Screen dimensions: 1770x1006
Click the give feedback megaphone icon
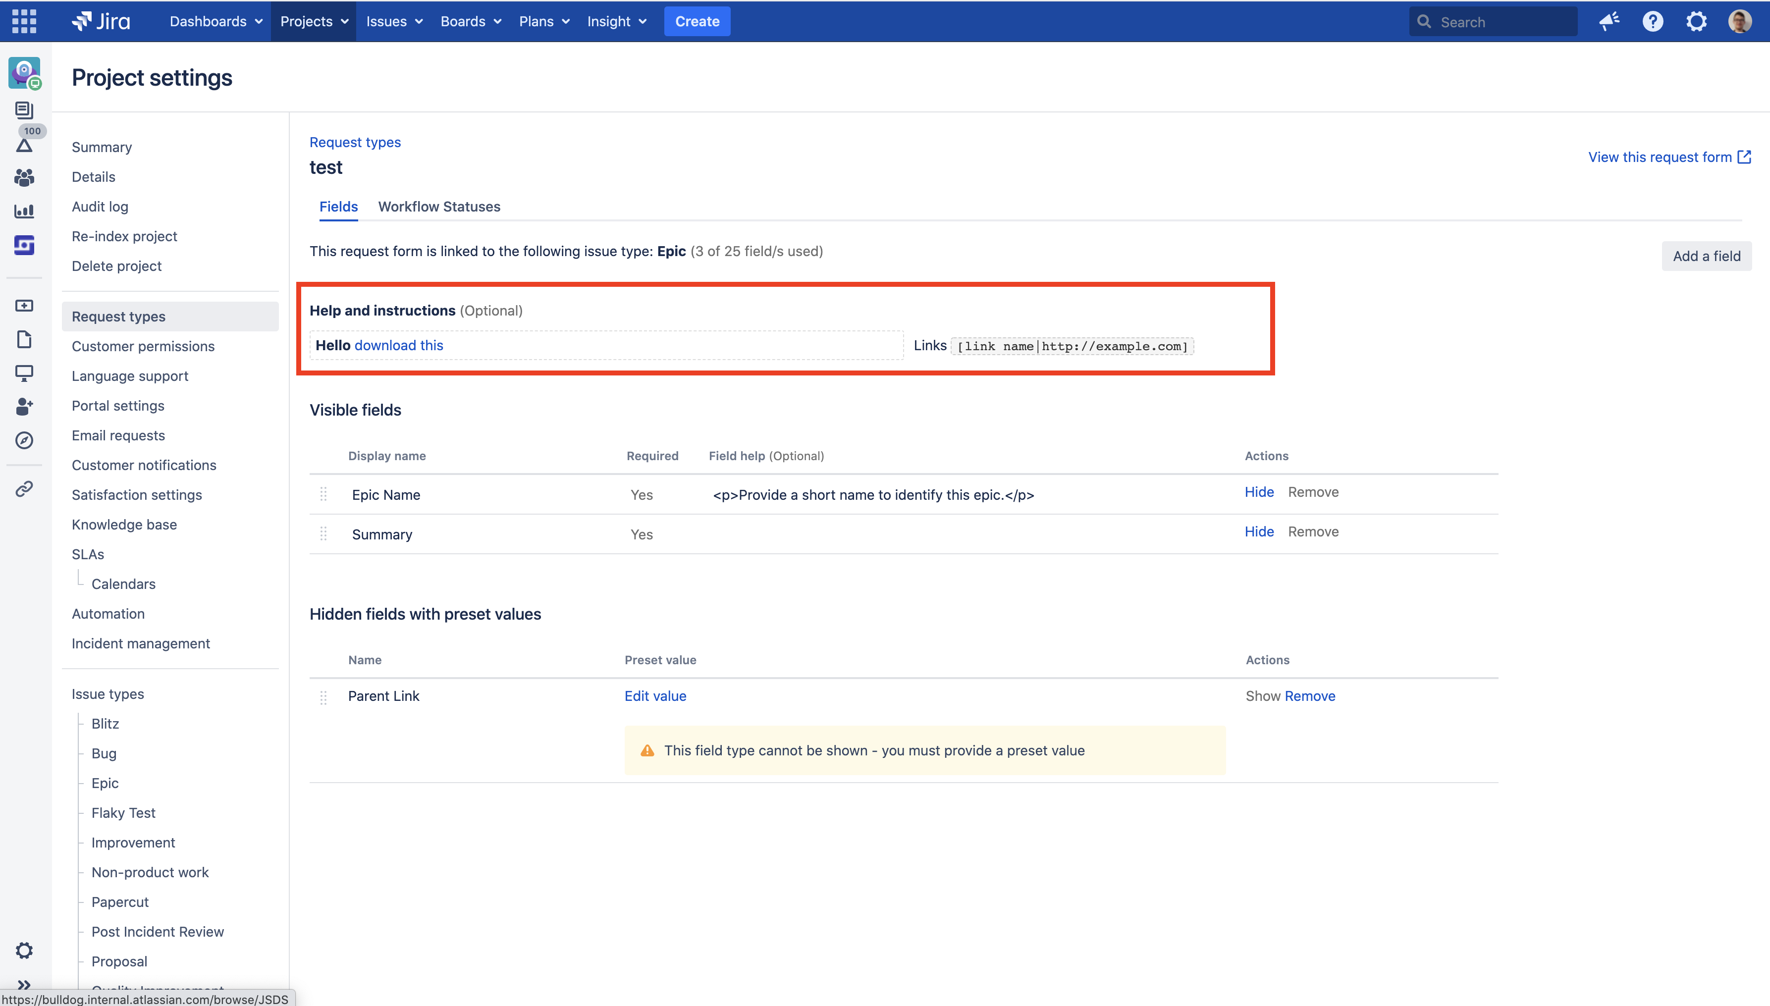click(x=1609, y=21)
